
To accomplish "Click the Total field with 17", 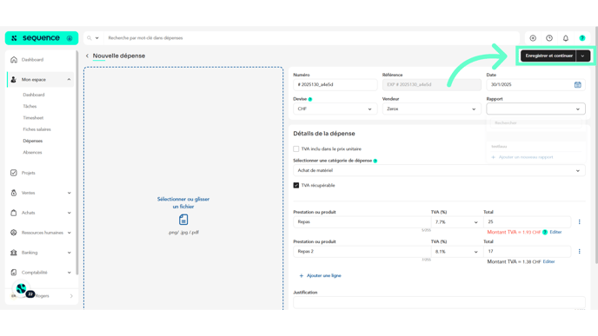I will (x=527, y=252).
